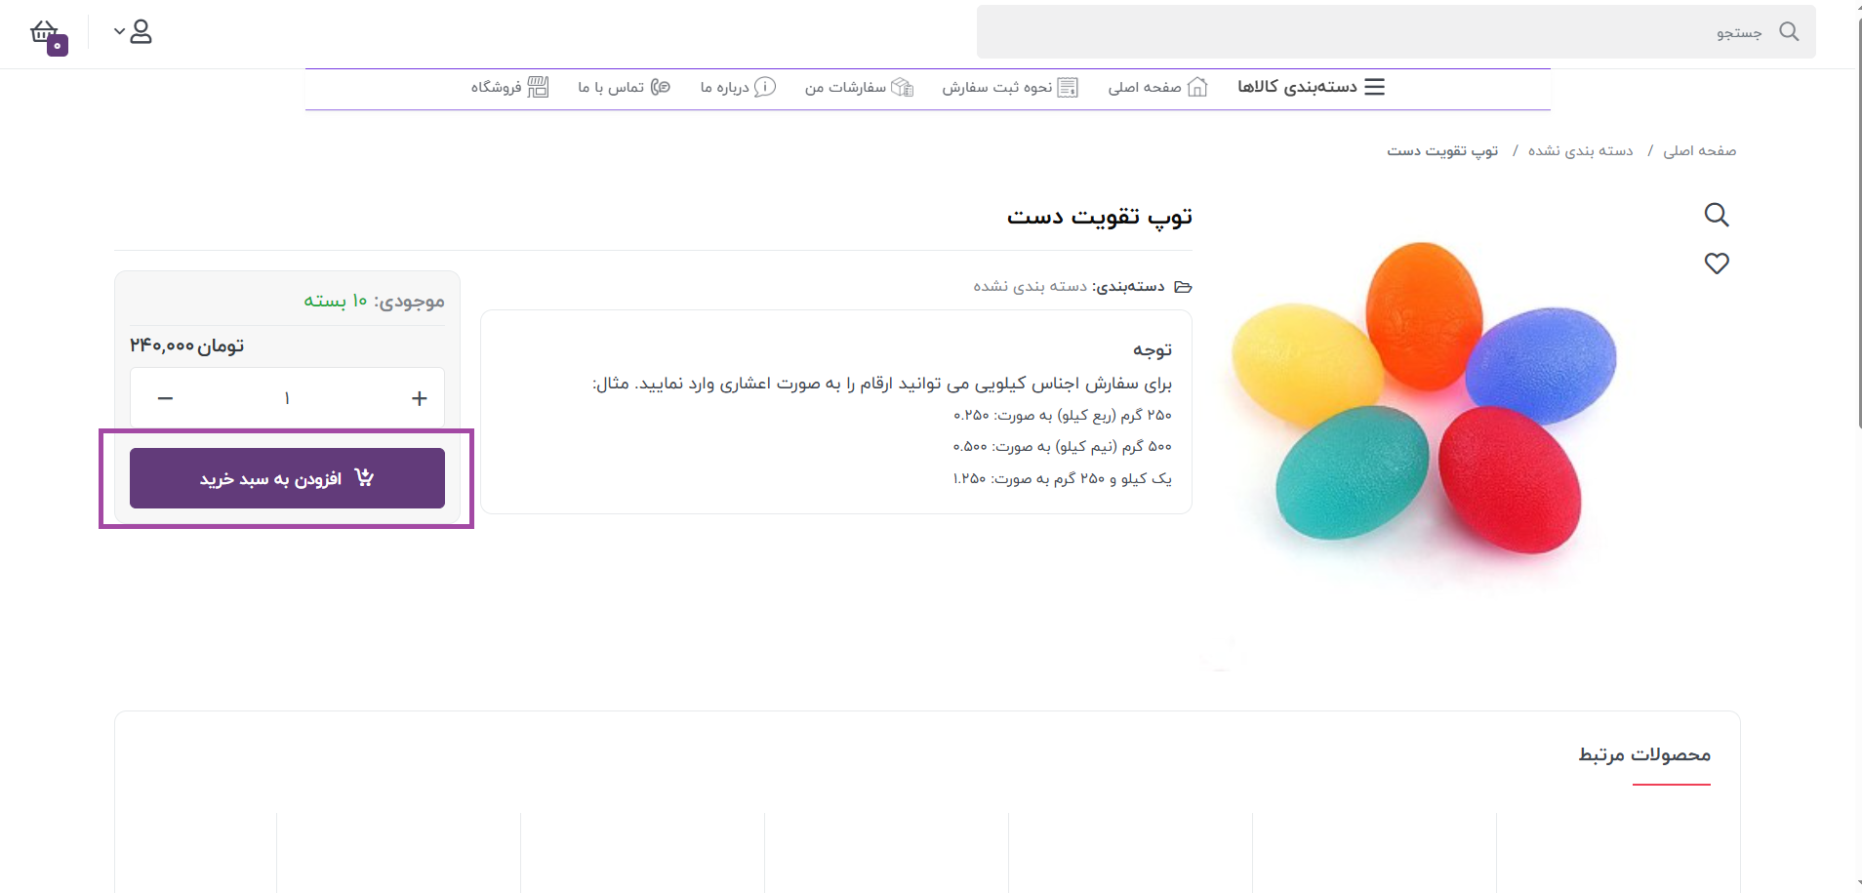Image resolution: width=1862 pixels, height=893 pixels.
Task: Go to صفحه اصلی menu item
Action: pos(1157,87)
